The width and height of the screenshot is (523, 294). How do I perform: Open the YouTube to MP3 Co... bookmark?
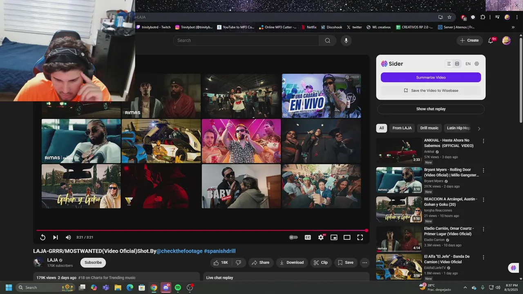coord(236,27)
